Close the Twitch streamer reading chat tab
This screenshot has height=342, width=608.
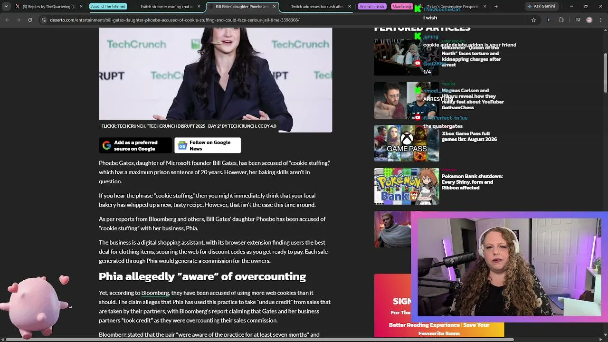(x=199, y=7)
